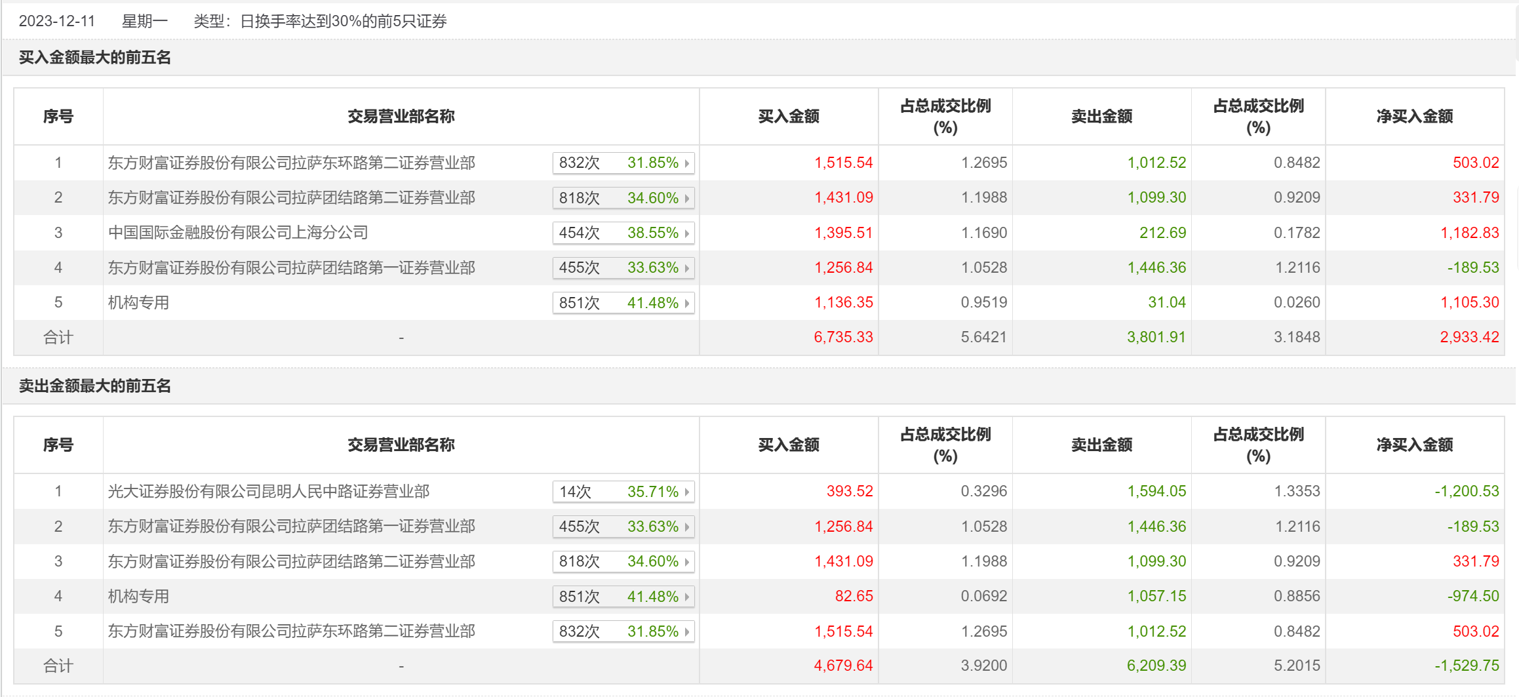
Task: Open 光大证券昆明人民中路证券营业部 link
Action: (268, 491)
